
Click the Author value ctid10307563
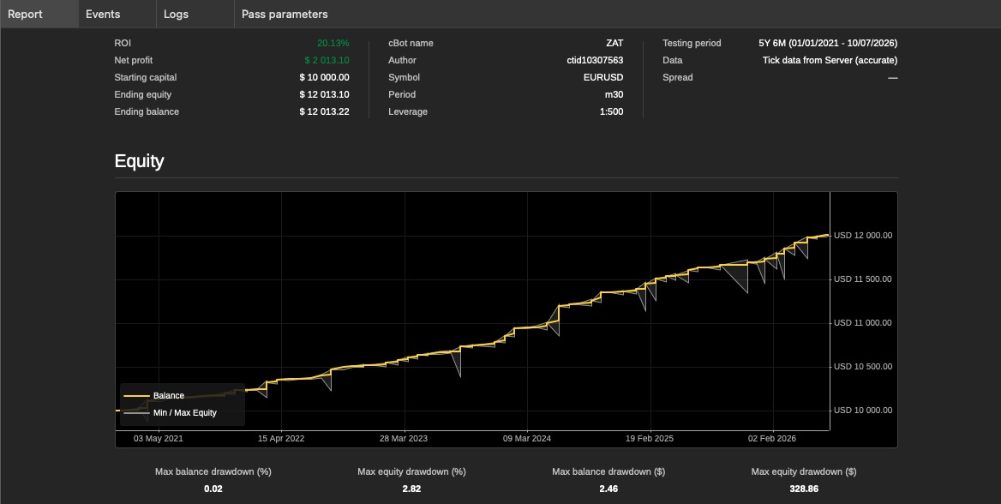595,60
